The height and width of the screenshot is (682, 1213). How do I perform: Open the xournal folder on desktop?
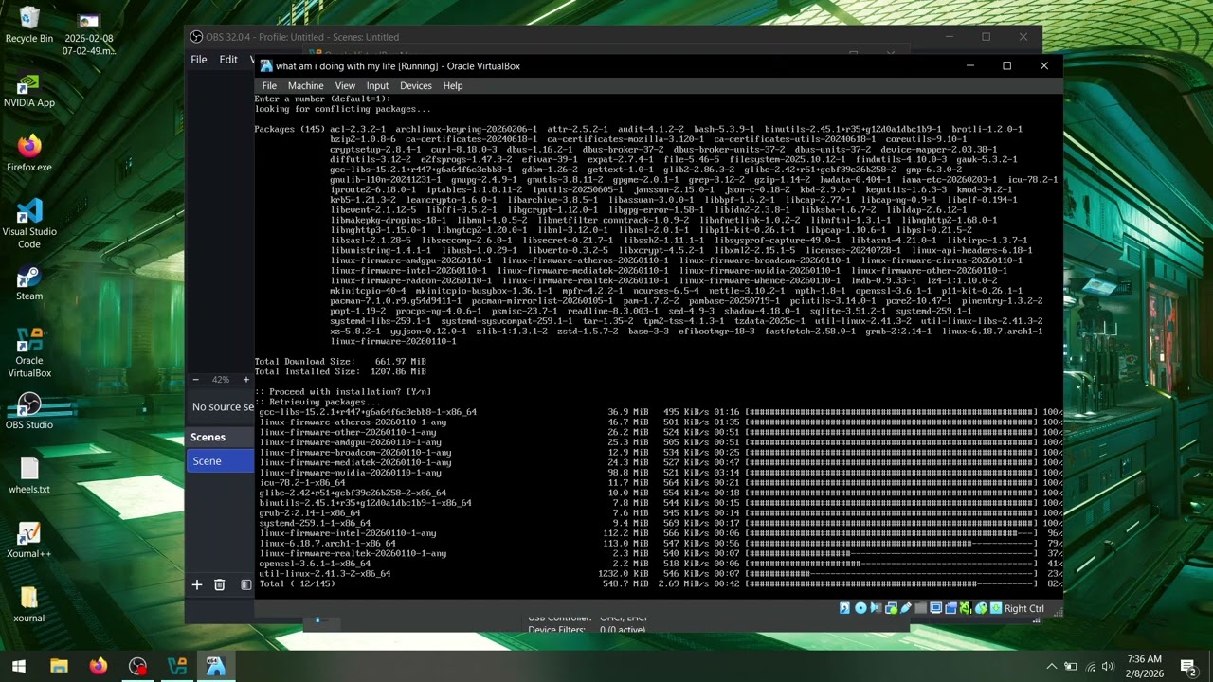point(29,605)
